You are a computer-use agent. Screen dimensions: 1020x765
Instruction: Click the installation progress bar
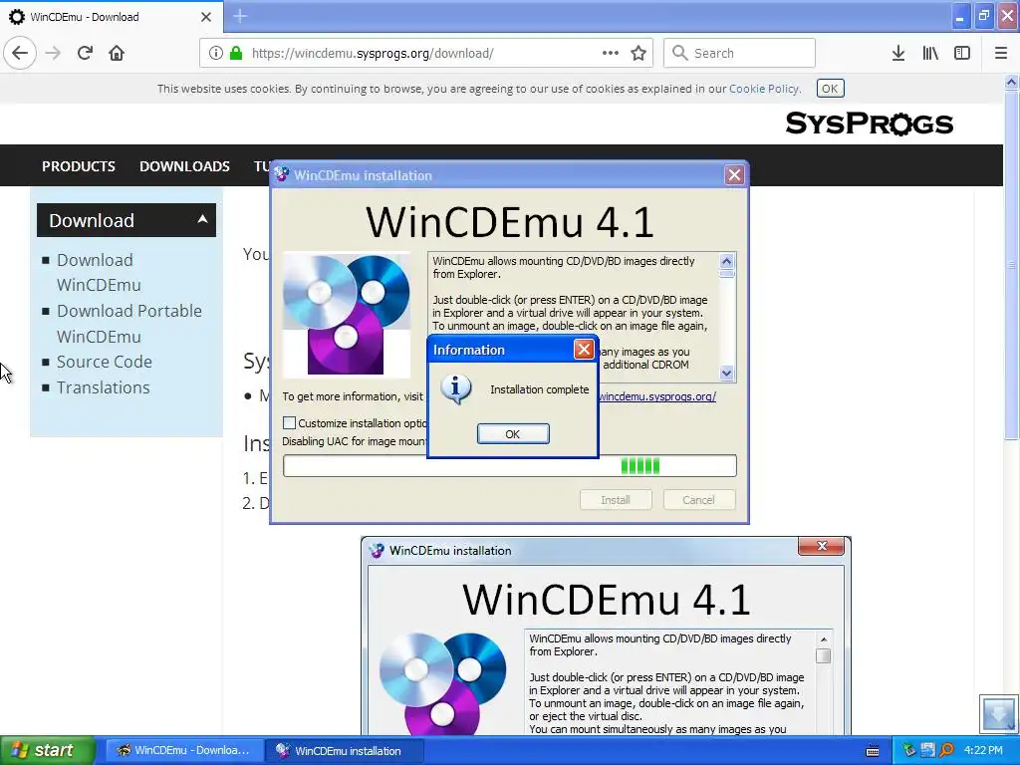pos(509,466)
